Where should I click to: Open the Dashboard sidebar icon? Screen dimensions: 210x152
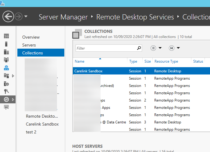(6, 36)
